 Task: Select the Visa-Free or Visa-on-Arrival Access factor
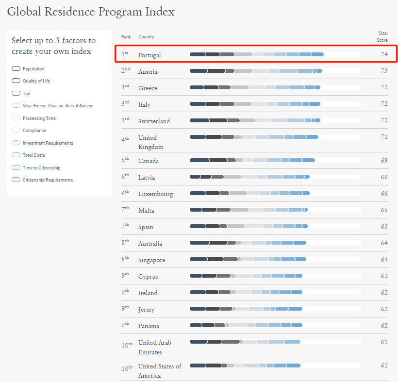point(16,106)
